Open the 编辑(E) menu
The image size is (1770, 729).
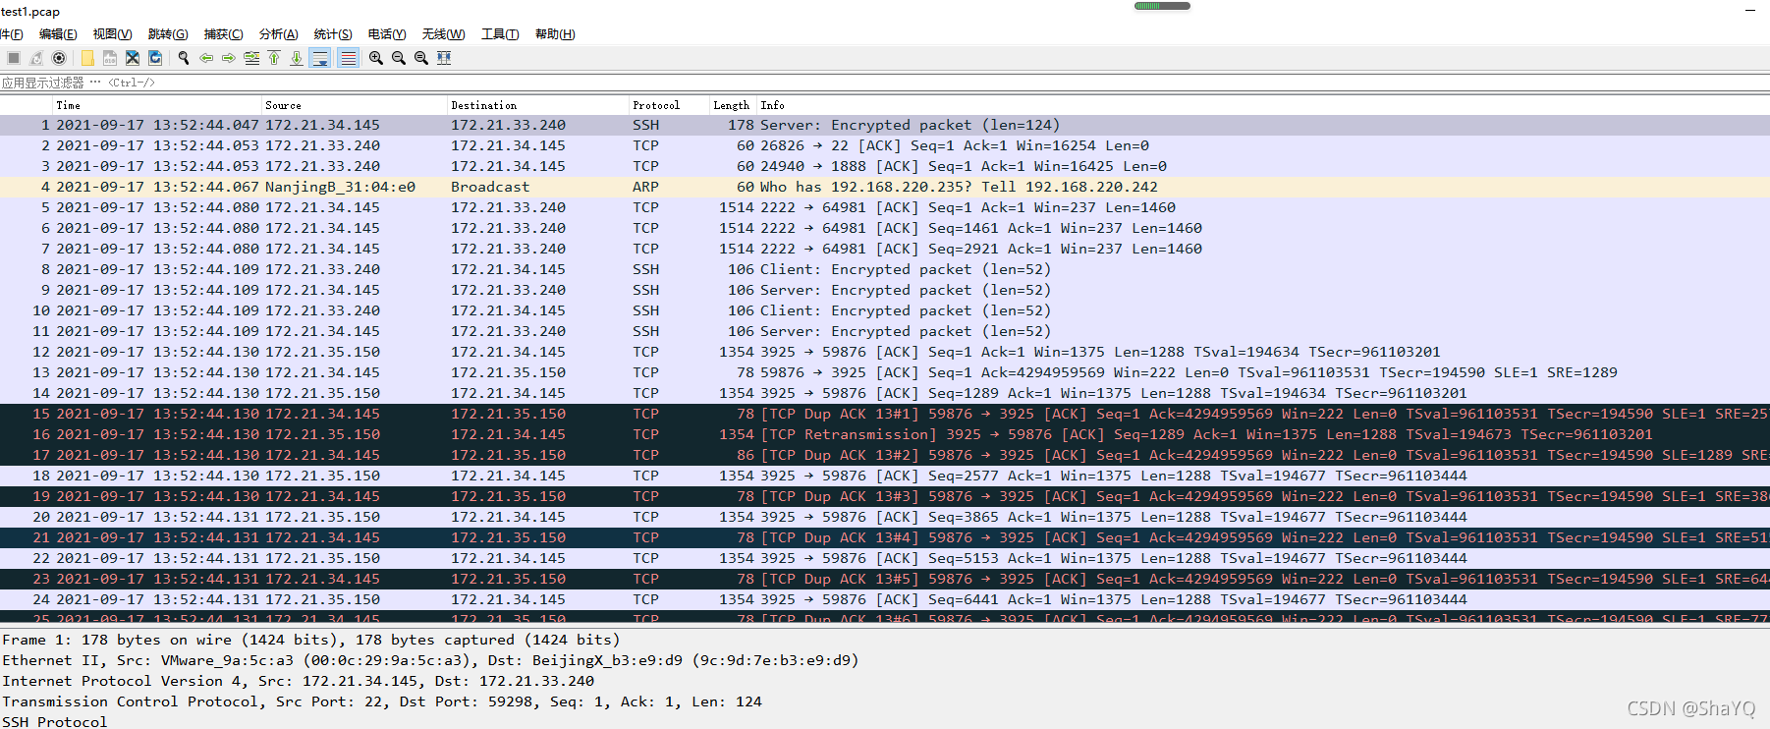point(58,34)
